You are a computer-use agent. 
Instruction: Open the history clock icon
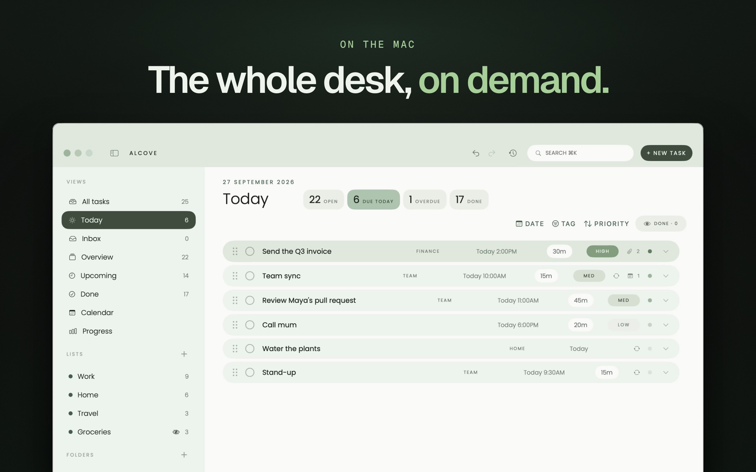point(513,153)
